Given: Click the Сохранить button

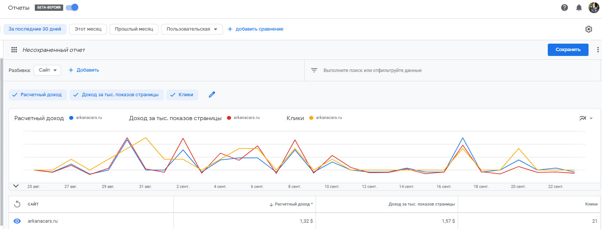Looking at the screenshot, I should coord(568,50).
